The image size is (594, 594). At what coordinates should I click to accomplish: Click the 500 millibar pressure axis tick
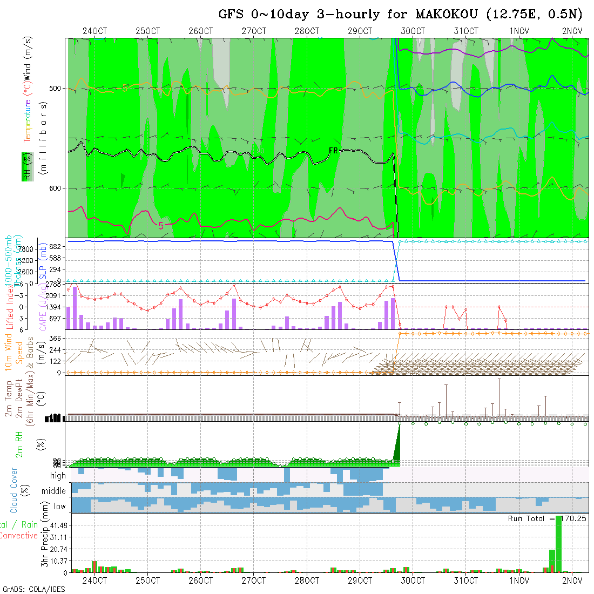pos(57,88)
